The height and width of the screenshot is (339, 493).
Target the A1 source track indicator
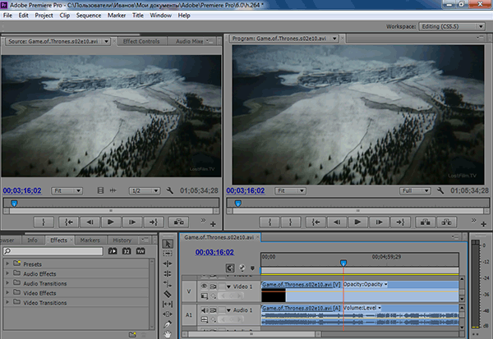coord(189,315)
